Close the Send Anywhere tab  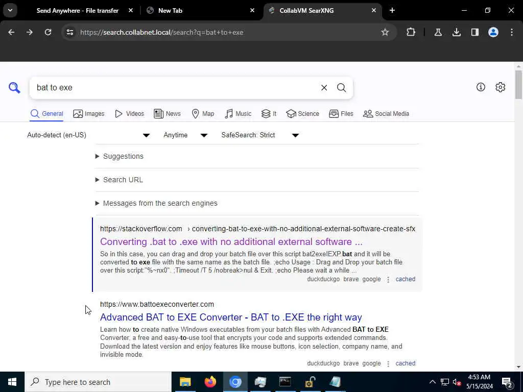[x=131, y=10]
